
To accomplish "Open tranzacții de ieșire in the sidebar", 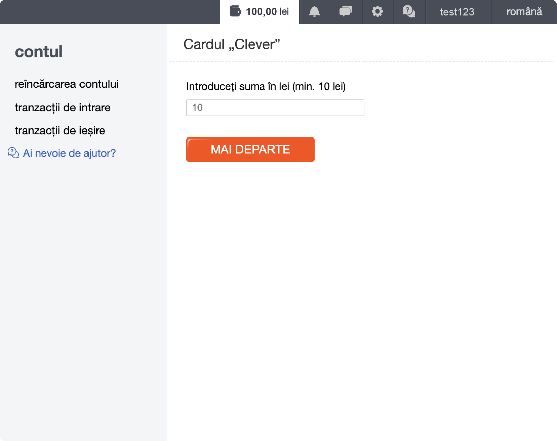I will tap(60, 130).
